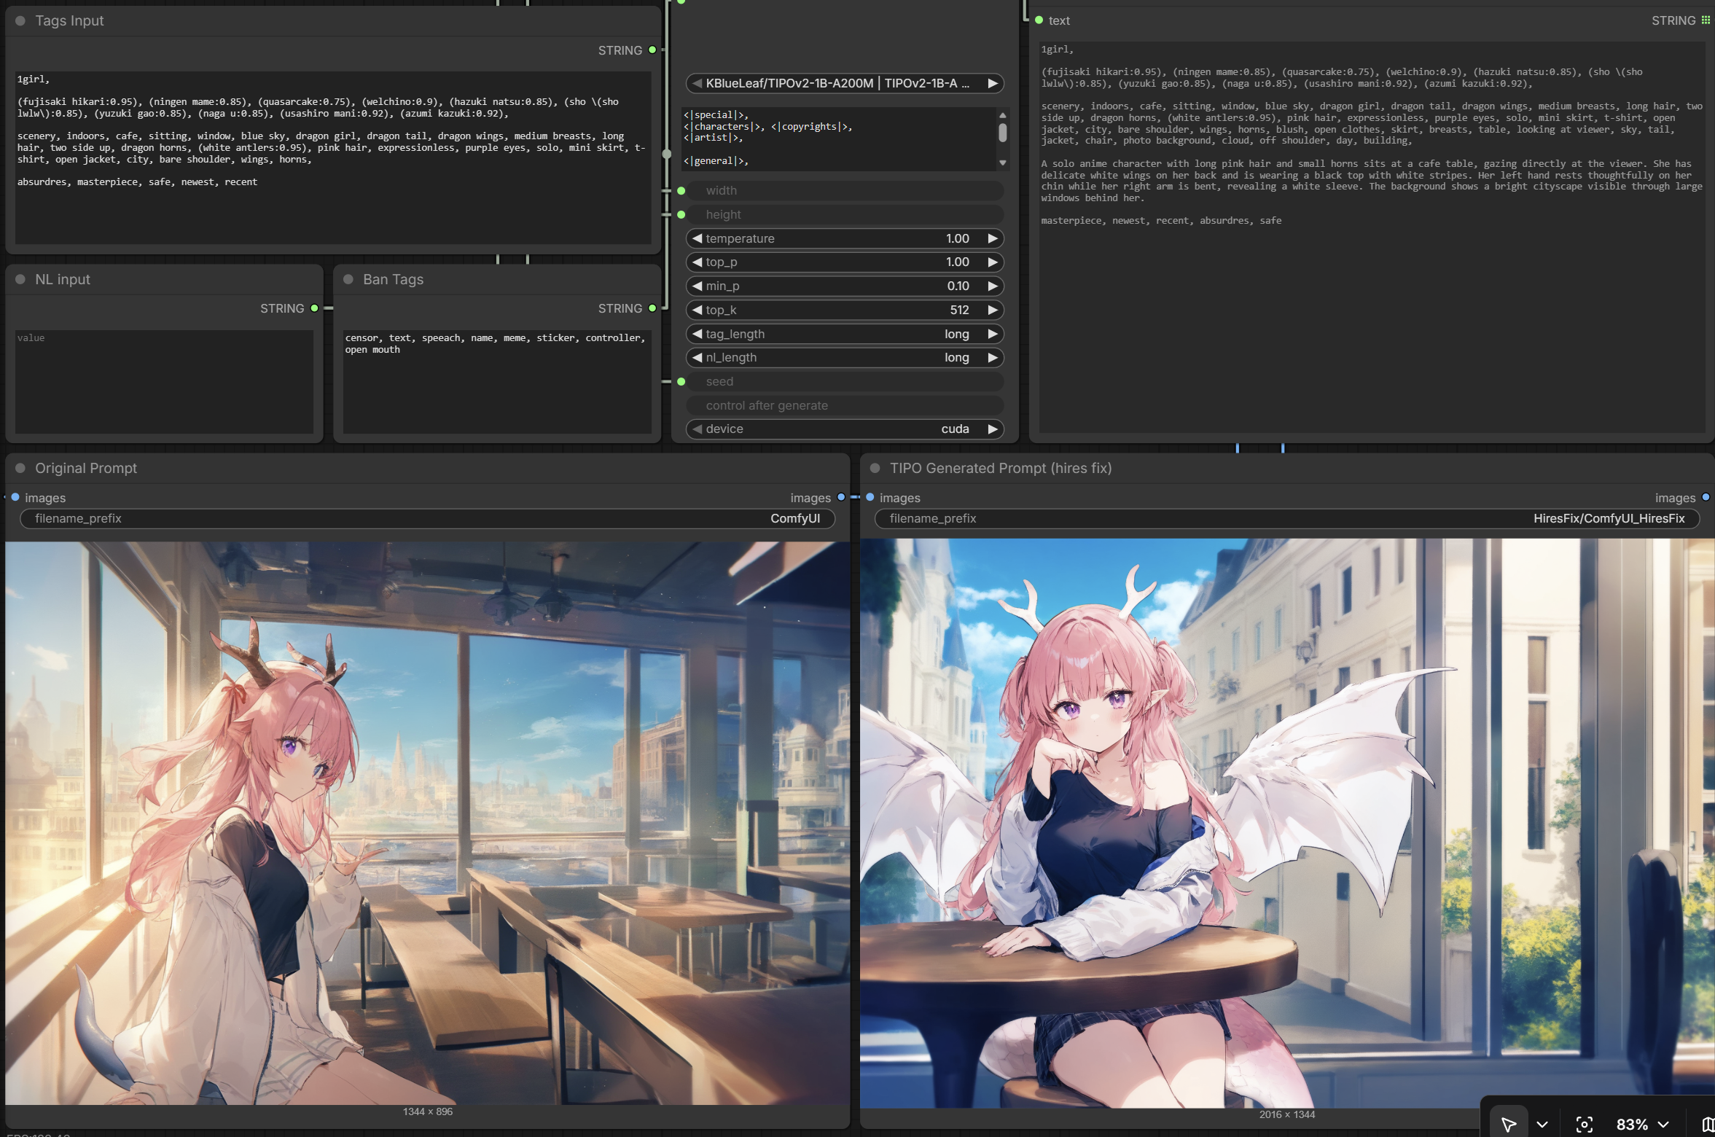Collapse the Original Prompt node via its dot

pos(20,468)
